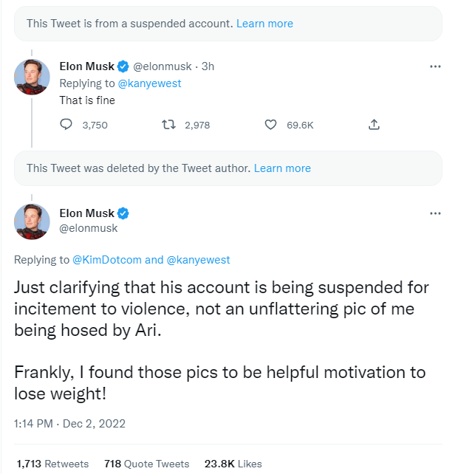
Task: Click @kanyewest in main tweet reply line
Action: click(198, 260)
